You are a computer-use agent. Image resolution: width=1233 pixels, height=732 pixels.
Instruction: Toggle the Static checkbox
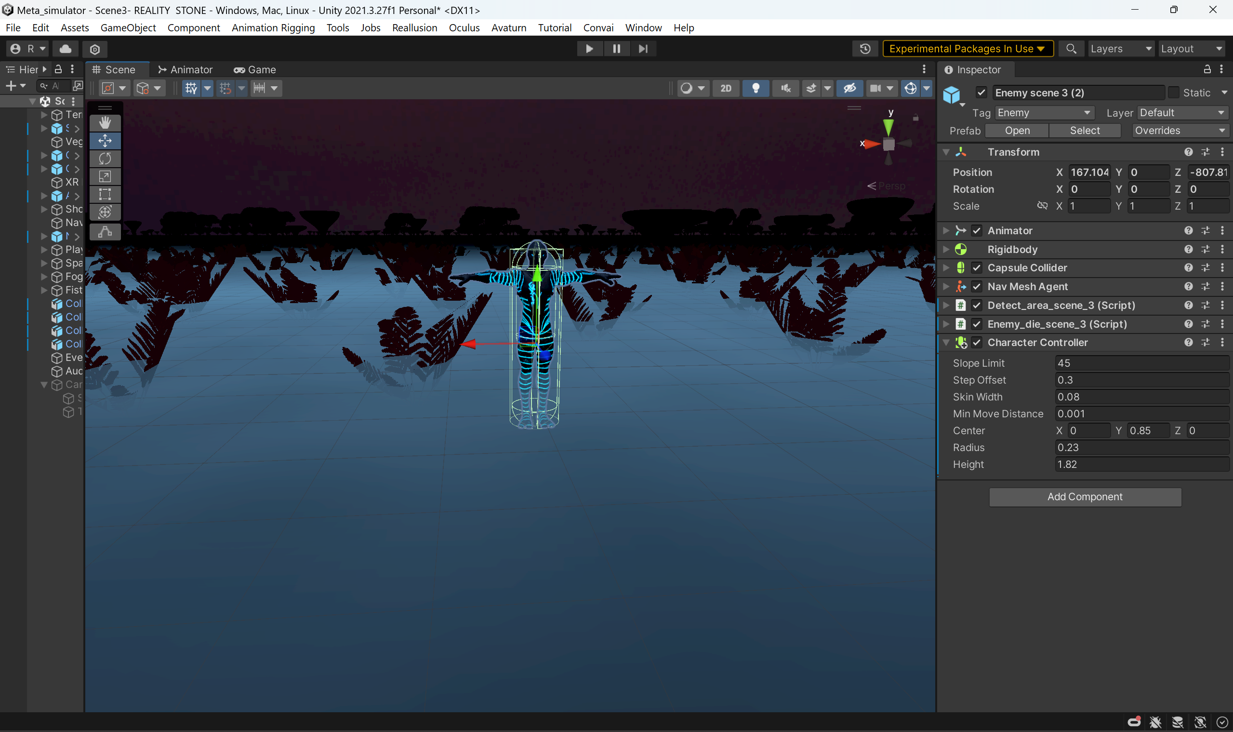point(1174,93)
